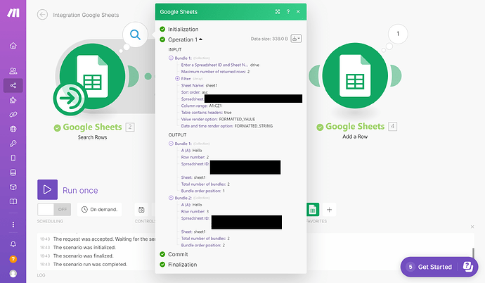Viewport: 485px width, 283px height.
Task: Open Scenarios share icon in sidebar
Action: point(13,85)
